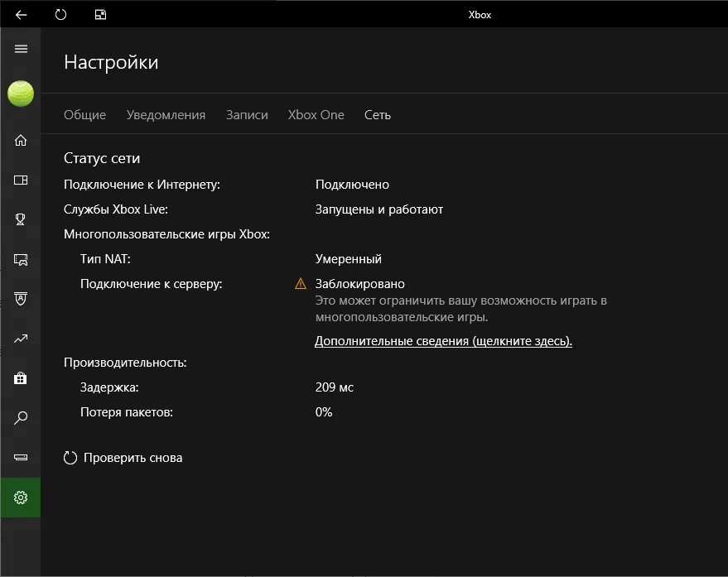728x577 pixels.
Task: Open My Games from the sidebar
Action: [x=21, y=180]
